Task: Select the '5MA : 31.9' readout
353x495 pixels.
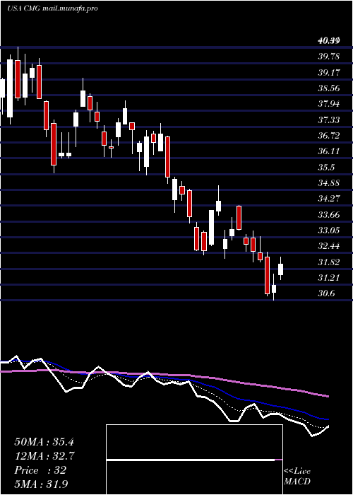Action: (41, 484)
